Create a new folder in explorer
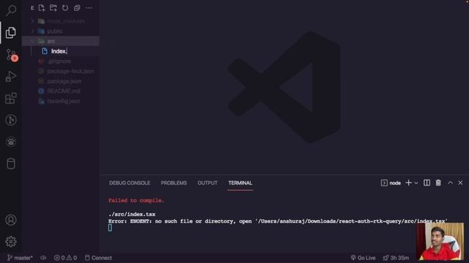This screenshot has height=263, width=469. tap(53, 8)
